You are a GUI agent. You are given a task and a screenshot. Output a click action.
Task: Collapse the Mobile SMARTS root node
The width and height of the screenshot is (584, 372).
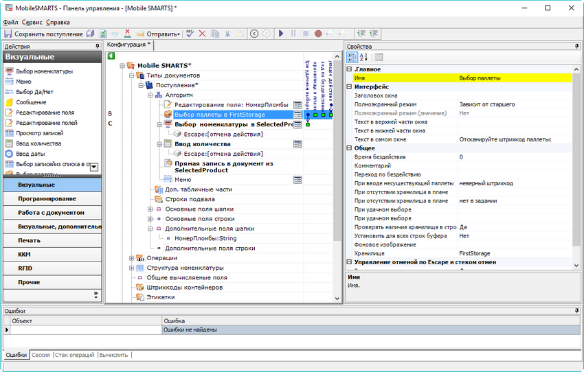122,66
